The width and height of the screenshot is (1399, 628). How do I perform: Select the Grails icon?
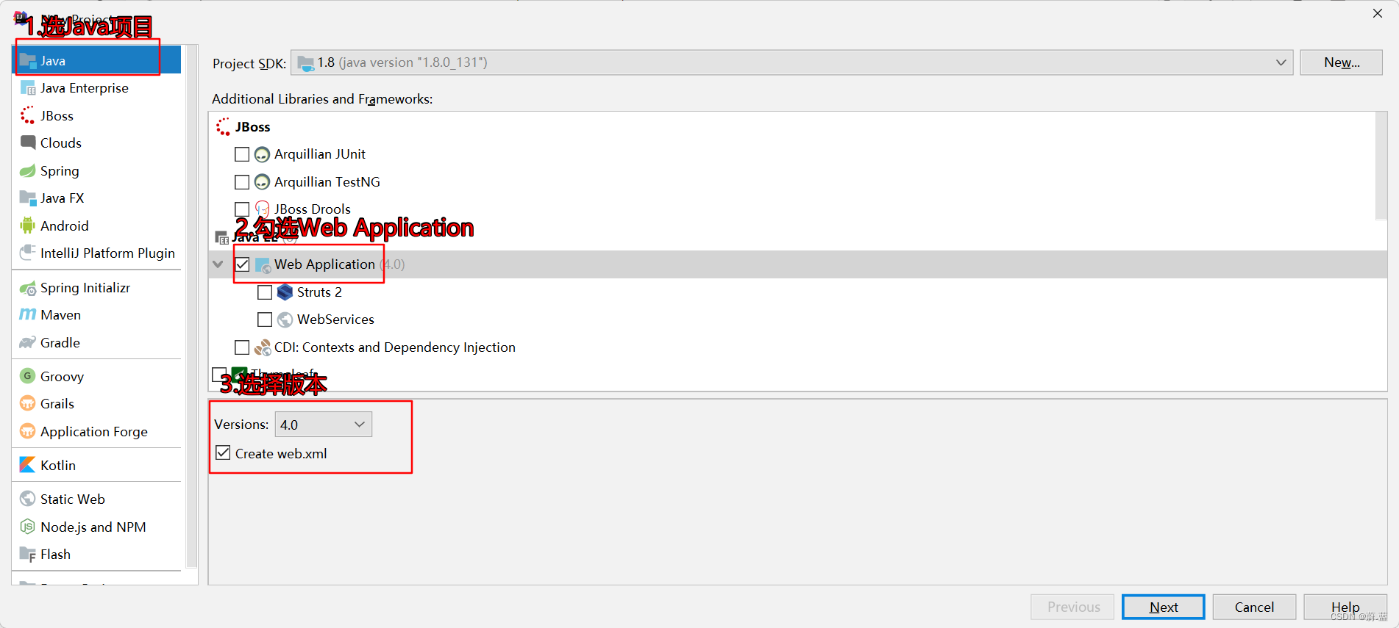pos(28,403)
